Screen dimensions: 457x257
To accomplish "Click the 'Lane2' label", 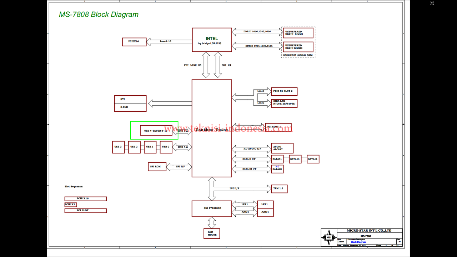I will coord(261,102).
